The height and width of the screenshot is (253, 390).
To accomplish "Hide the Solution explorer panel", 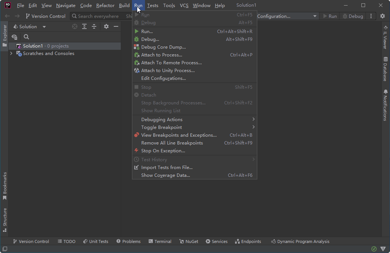I will [116, 27].
